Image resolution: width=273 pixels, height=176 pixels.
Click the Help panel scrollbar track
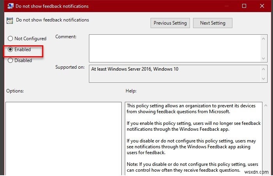(266, 140)
